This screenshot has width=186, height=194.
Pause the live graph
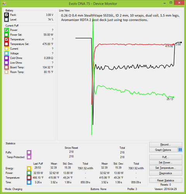180,150
